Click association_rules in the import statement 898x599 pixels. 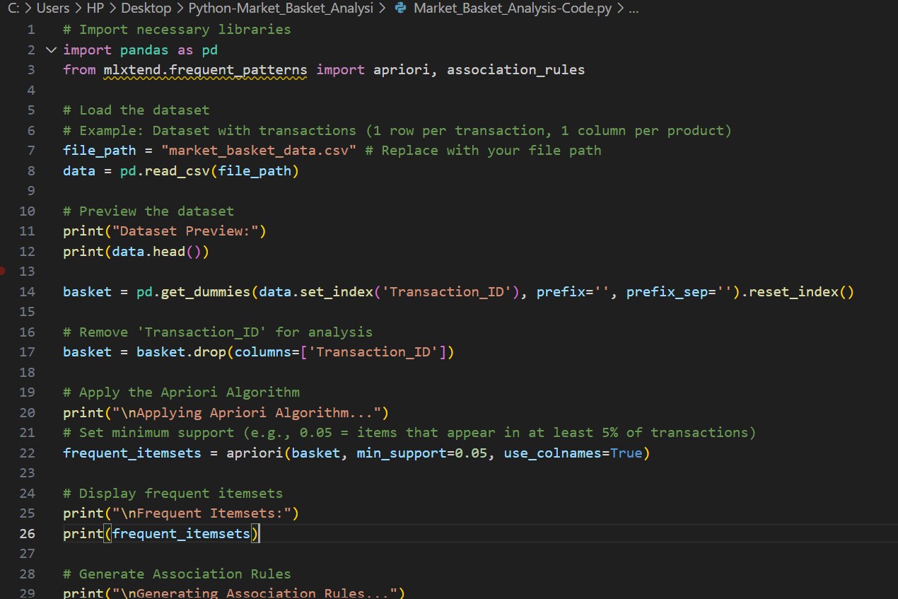point(515,70)
